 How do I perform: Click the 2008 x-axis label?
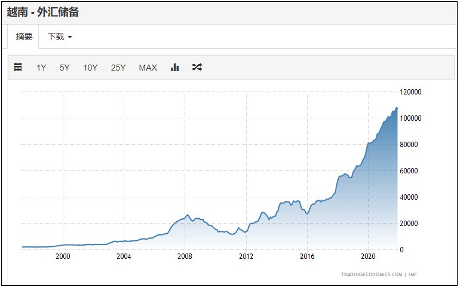click(x=185, y=257)
